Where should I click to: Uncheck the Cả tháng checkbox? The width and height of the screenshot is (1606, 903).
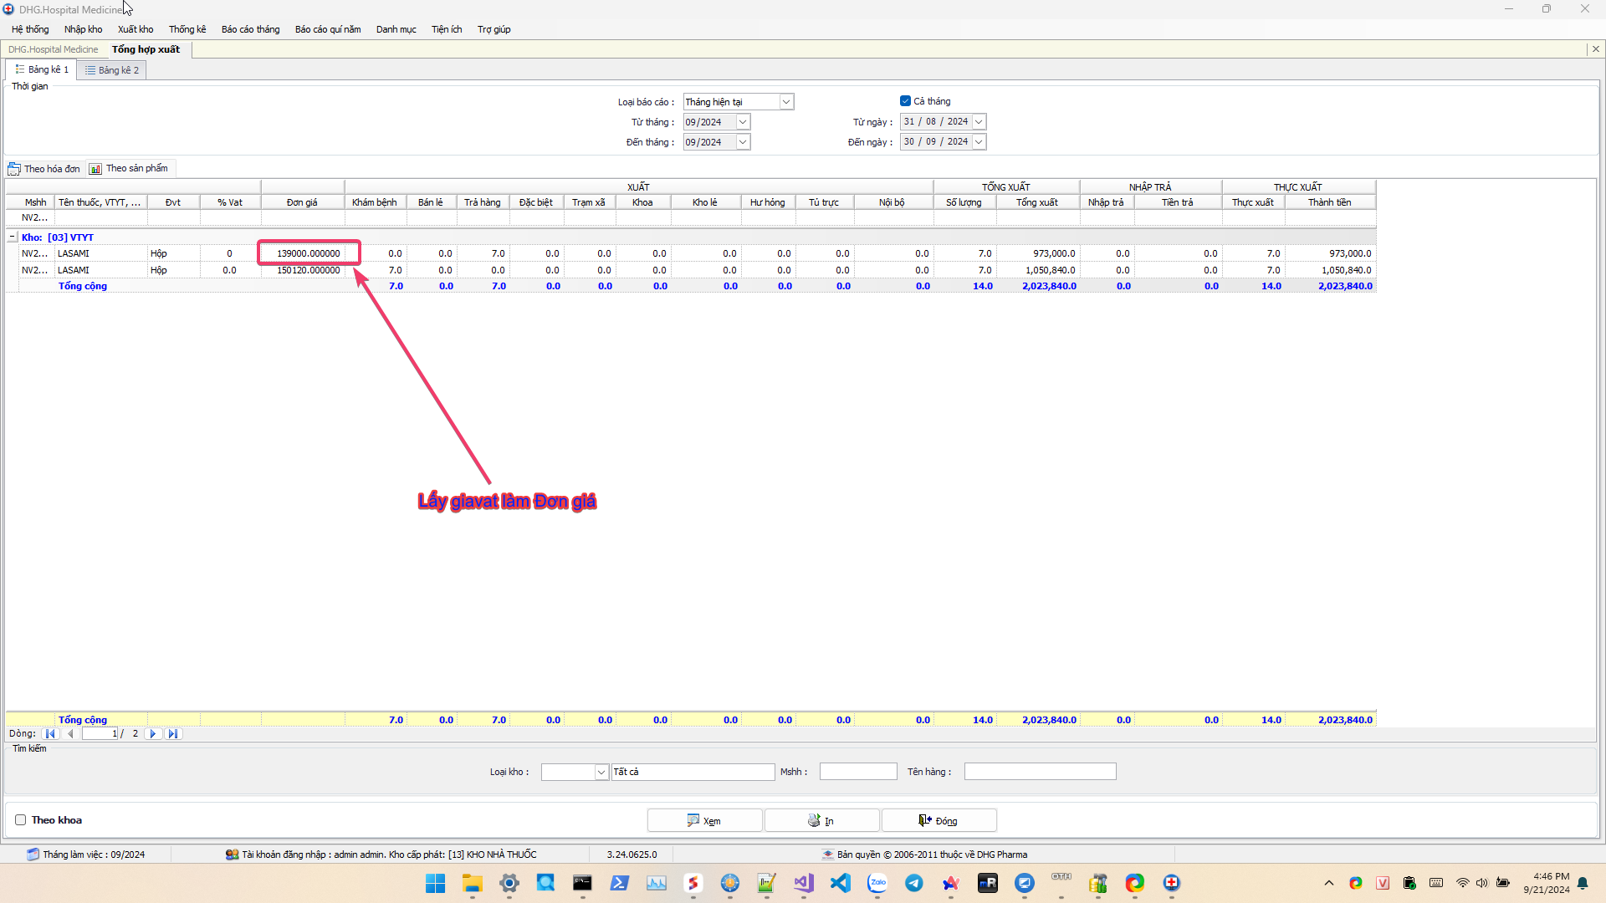pyautogui.click(x=905, y=101)
